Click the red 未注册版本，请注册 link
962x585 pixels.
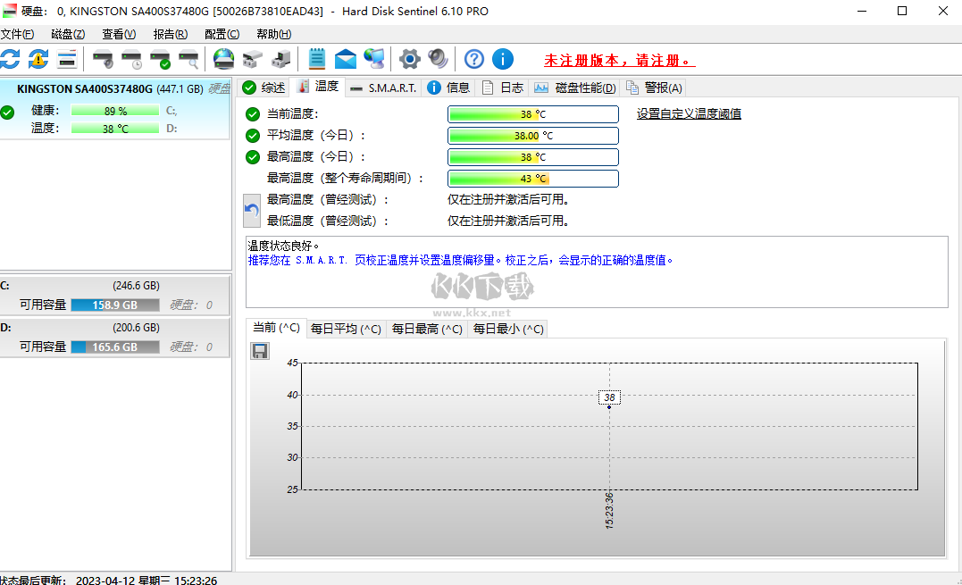pos(619,61)
